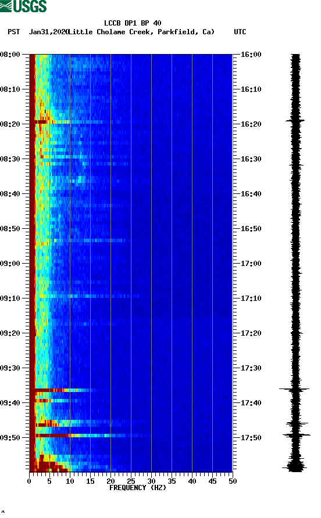This screenshot has height=518, width=321.
Task: Click the "UTC" timezone label
Action: coord(240,32)
